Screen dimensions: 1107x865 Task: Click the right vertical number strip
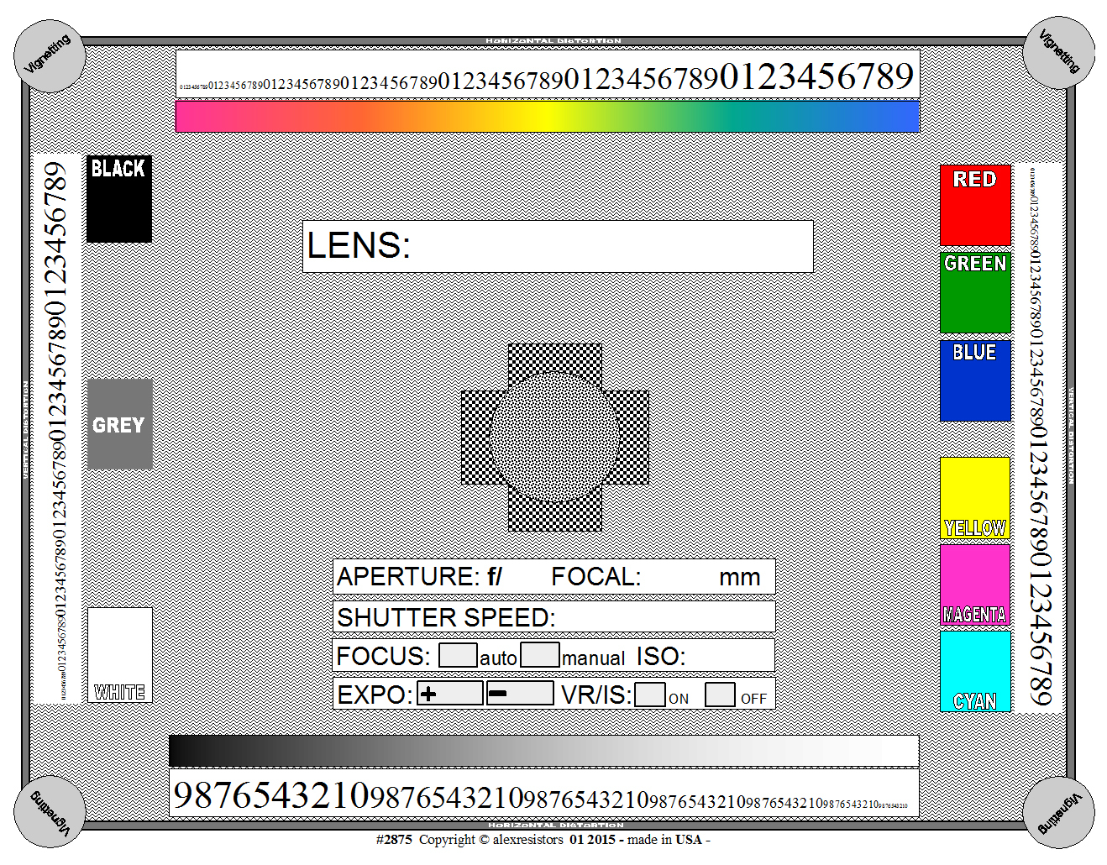tap(1039, 437)
